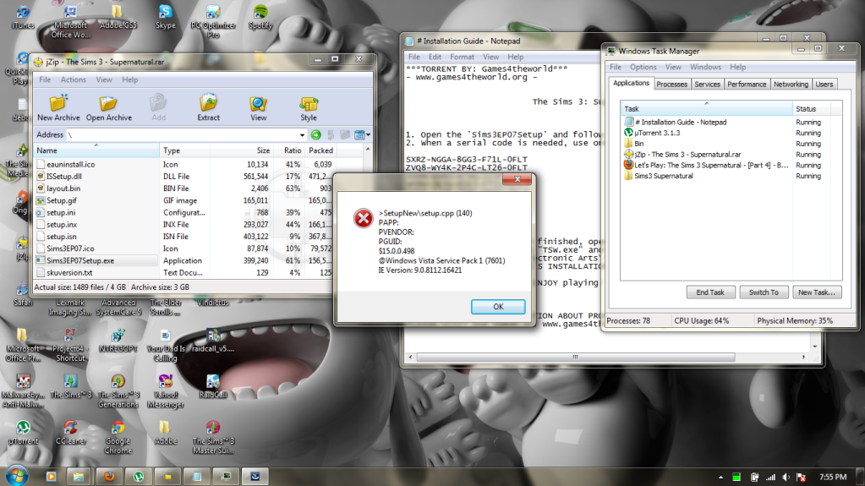Open jZip view mode dropdown near address bar
The width and height of the screenshot is (865, 486).
click(362, 134)
